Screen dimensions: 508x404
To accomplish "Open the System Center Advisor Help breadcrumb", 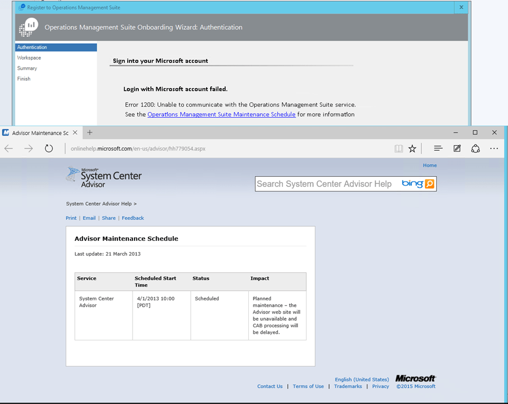I will pos(99,204).
